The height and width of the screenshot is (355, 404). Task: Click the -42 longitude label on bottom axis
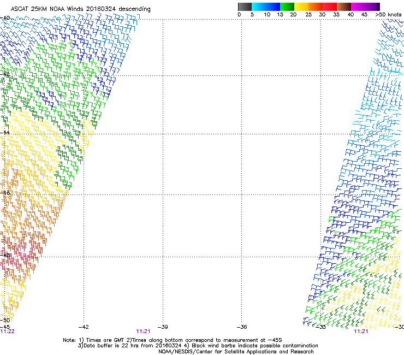point(84,327)
